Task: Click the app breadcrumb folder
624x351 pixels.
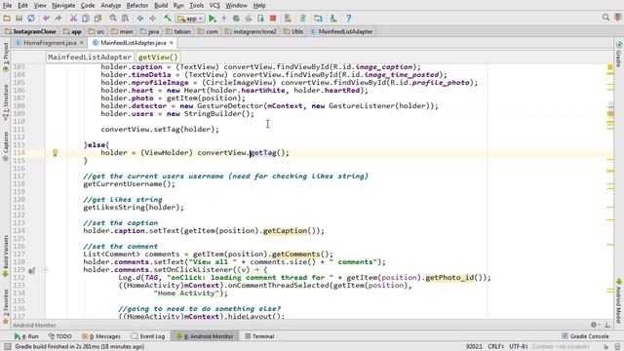Action: click(x=73, y=31)
